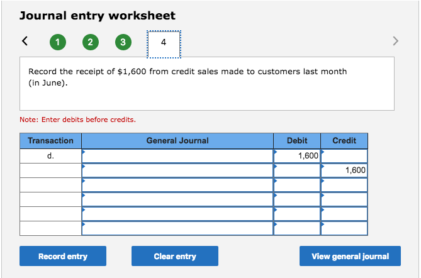Click credit cell in fifth row
This screenshot has width=421, height=278.
point(344,214)
